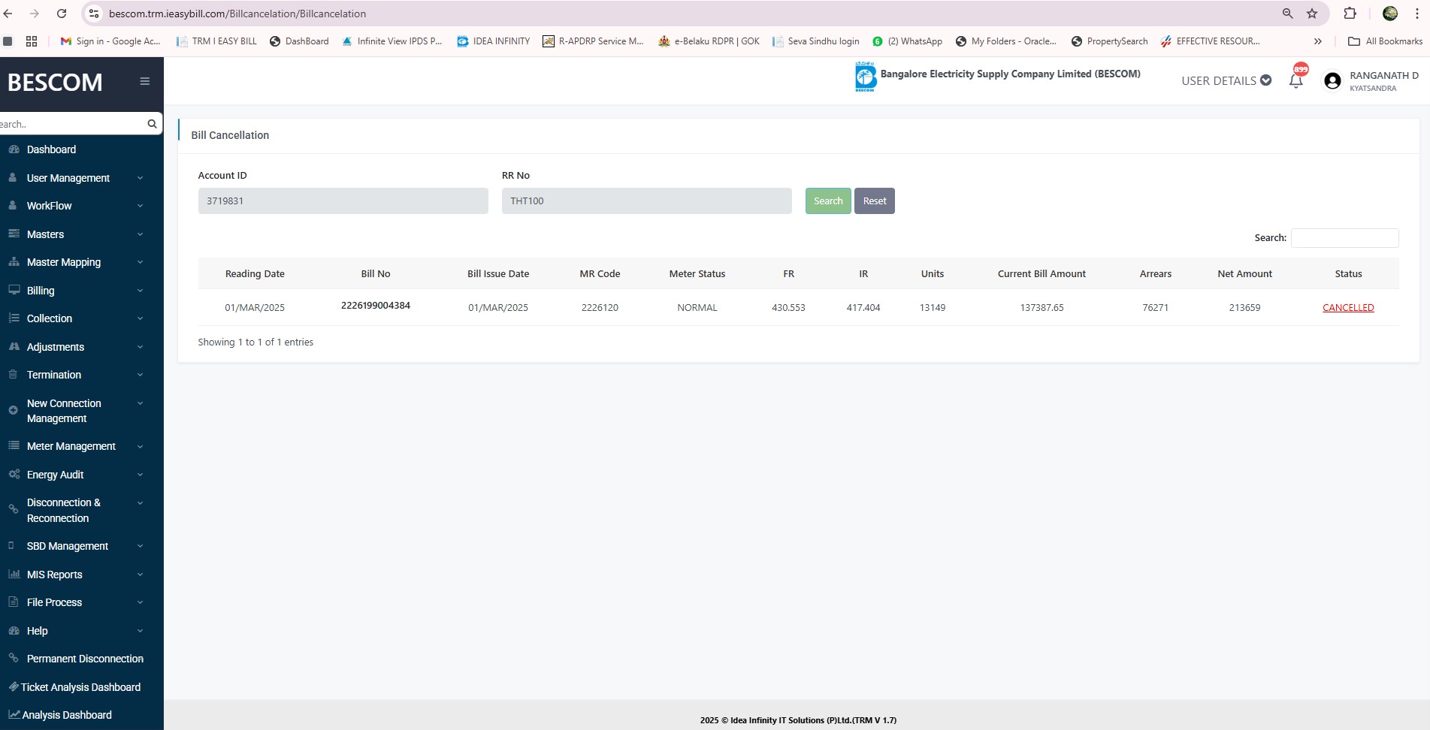Viewport: 1430px width, 730px height.
Task: Expand the USER DETAILS dropdown
Action: click(1226, 80)
